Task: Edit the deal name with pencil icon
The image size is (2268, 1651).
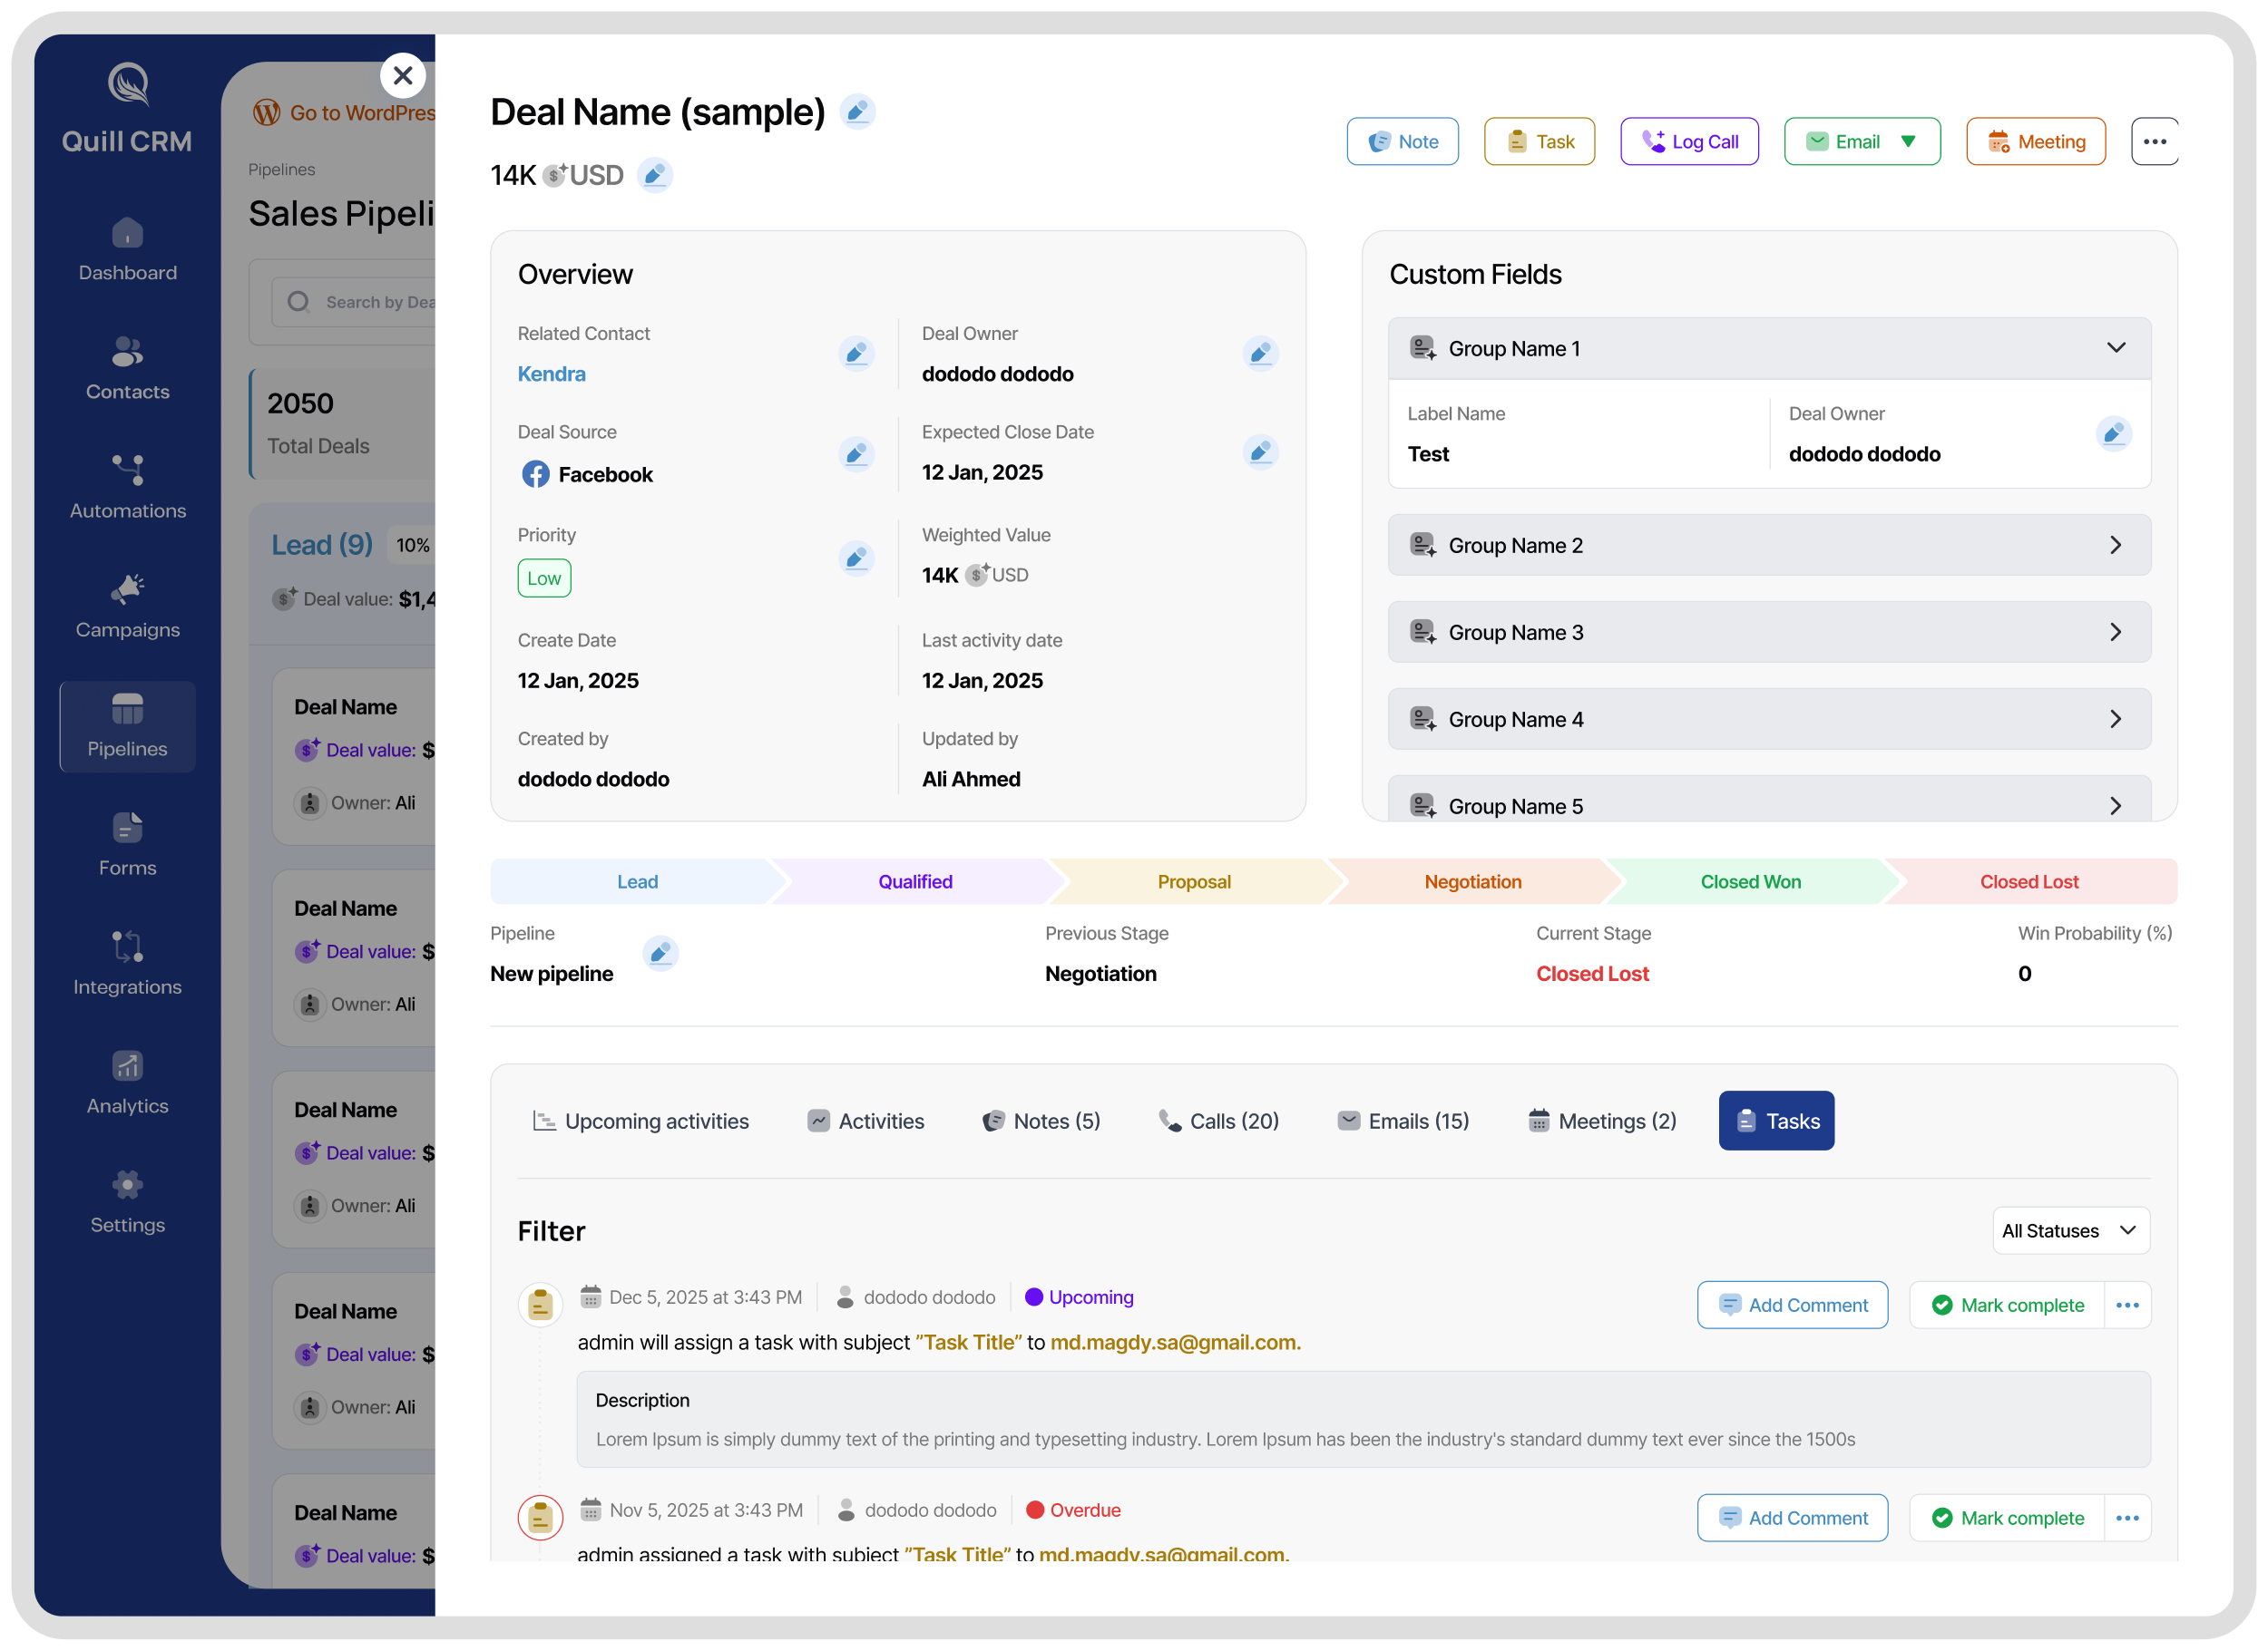Action: point(857,112)
